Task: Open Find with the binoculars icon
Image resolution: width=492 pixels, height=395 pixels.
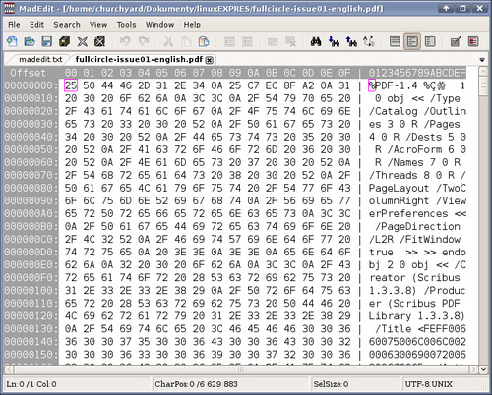Action: pyautogui.click(x=316, y=41)
